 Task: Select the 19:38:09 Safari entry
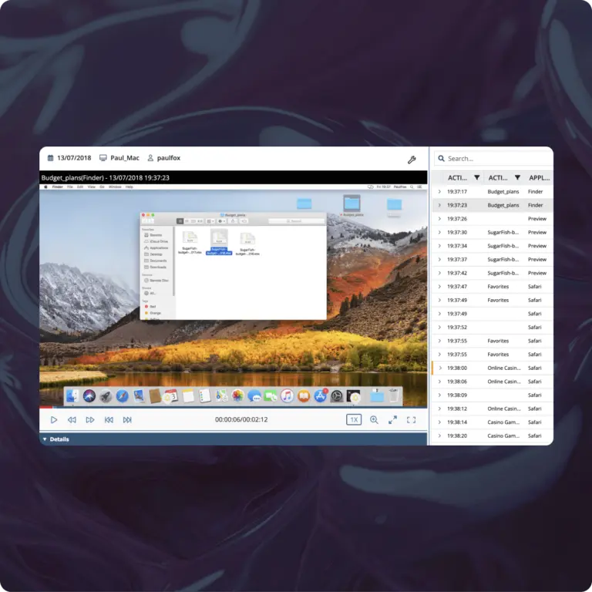493,395
